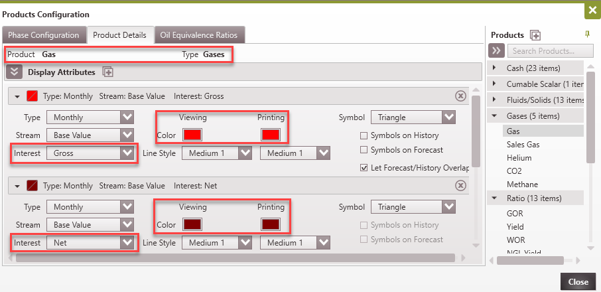Add a new product in Products panel
Screen dimensions: 601x292
click(535, 35)
